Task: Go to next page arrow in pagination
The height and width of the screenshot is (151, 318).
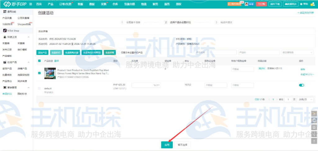Action: 277,99
